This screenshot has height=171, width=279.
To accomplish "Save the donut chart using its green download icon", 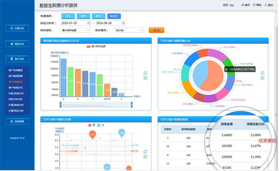I will pos(263,78).
